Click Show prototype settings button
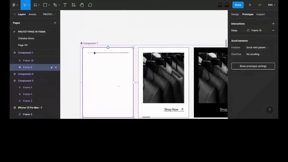This screenshot has height=162, width=288. click(x=253, y=66)
